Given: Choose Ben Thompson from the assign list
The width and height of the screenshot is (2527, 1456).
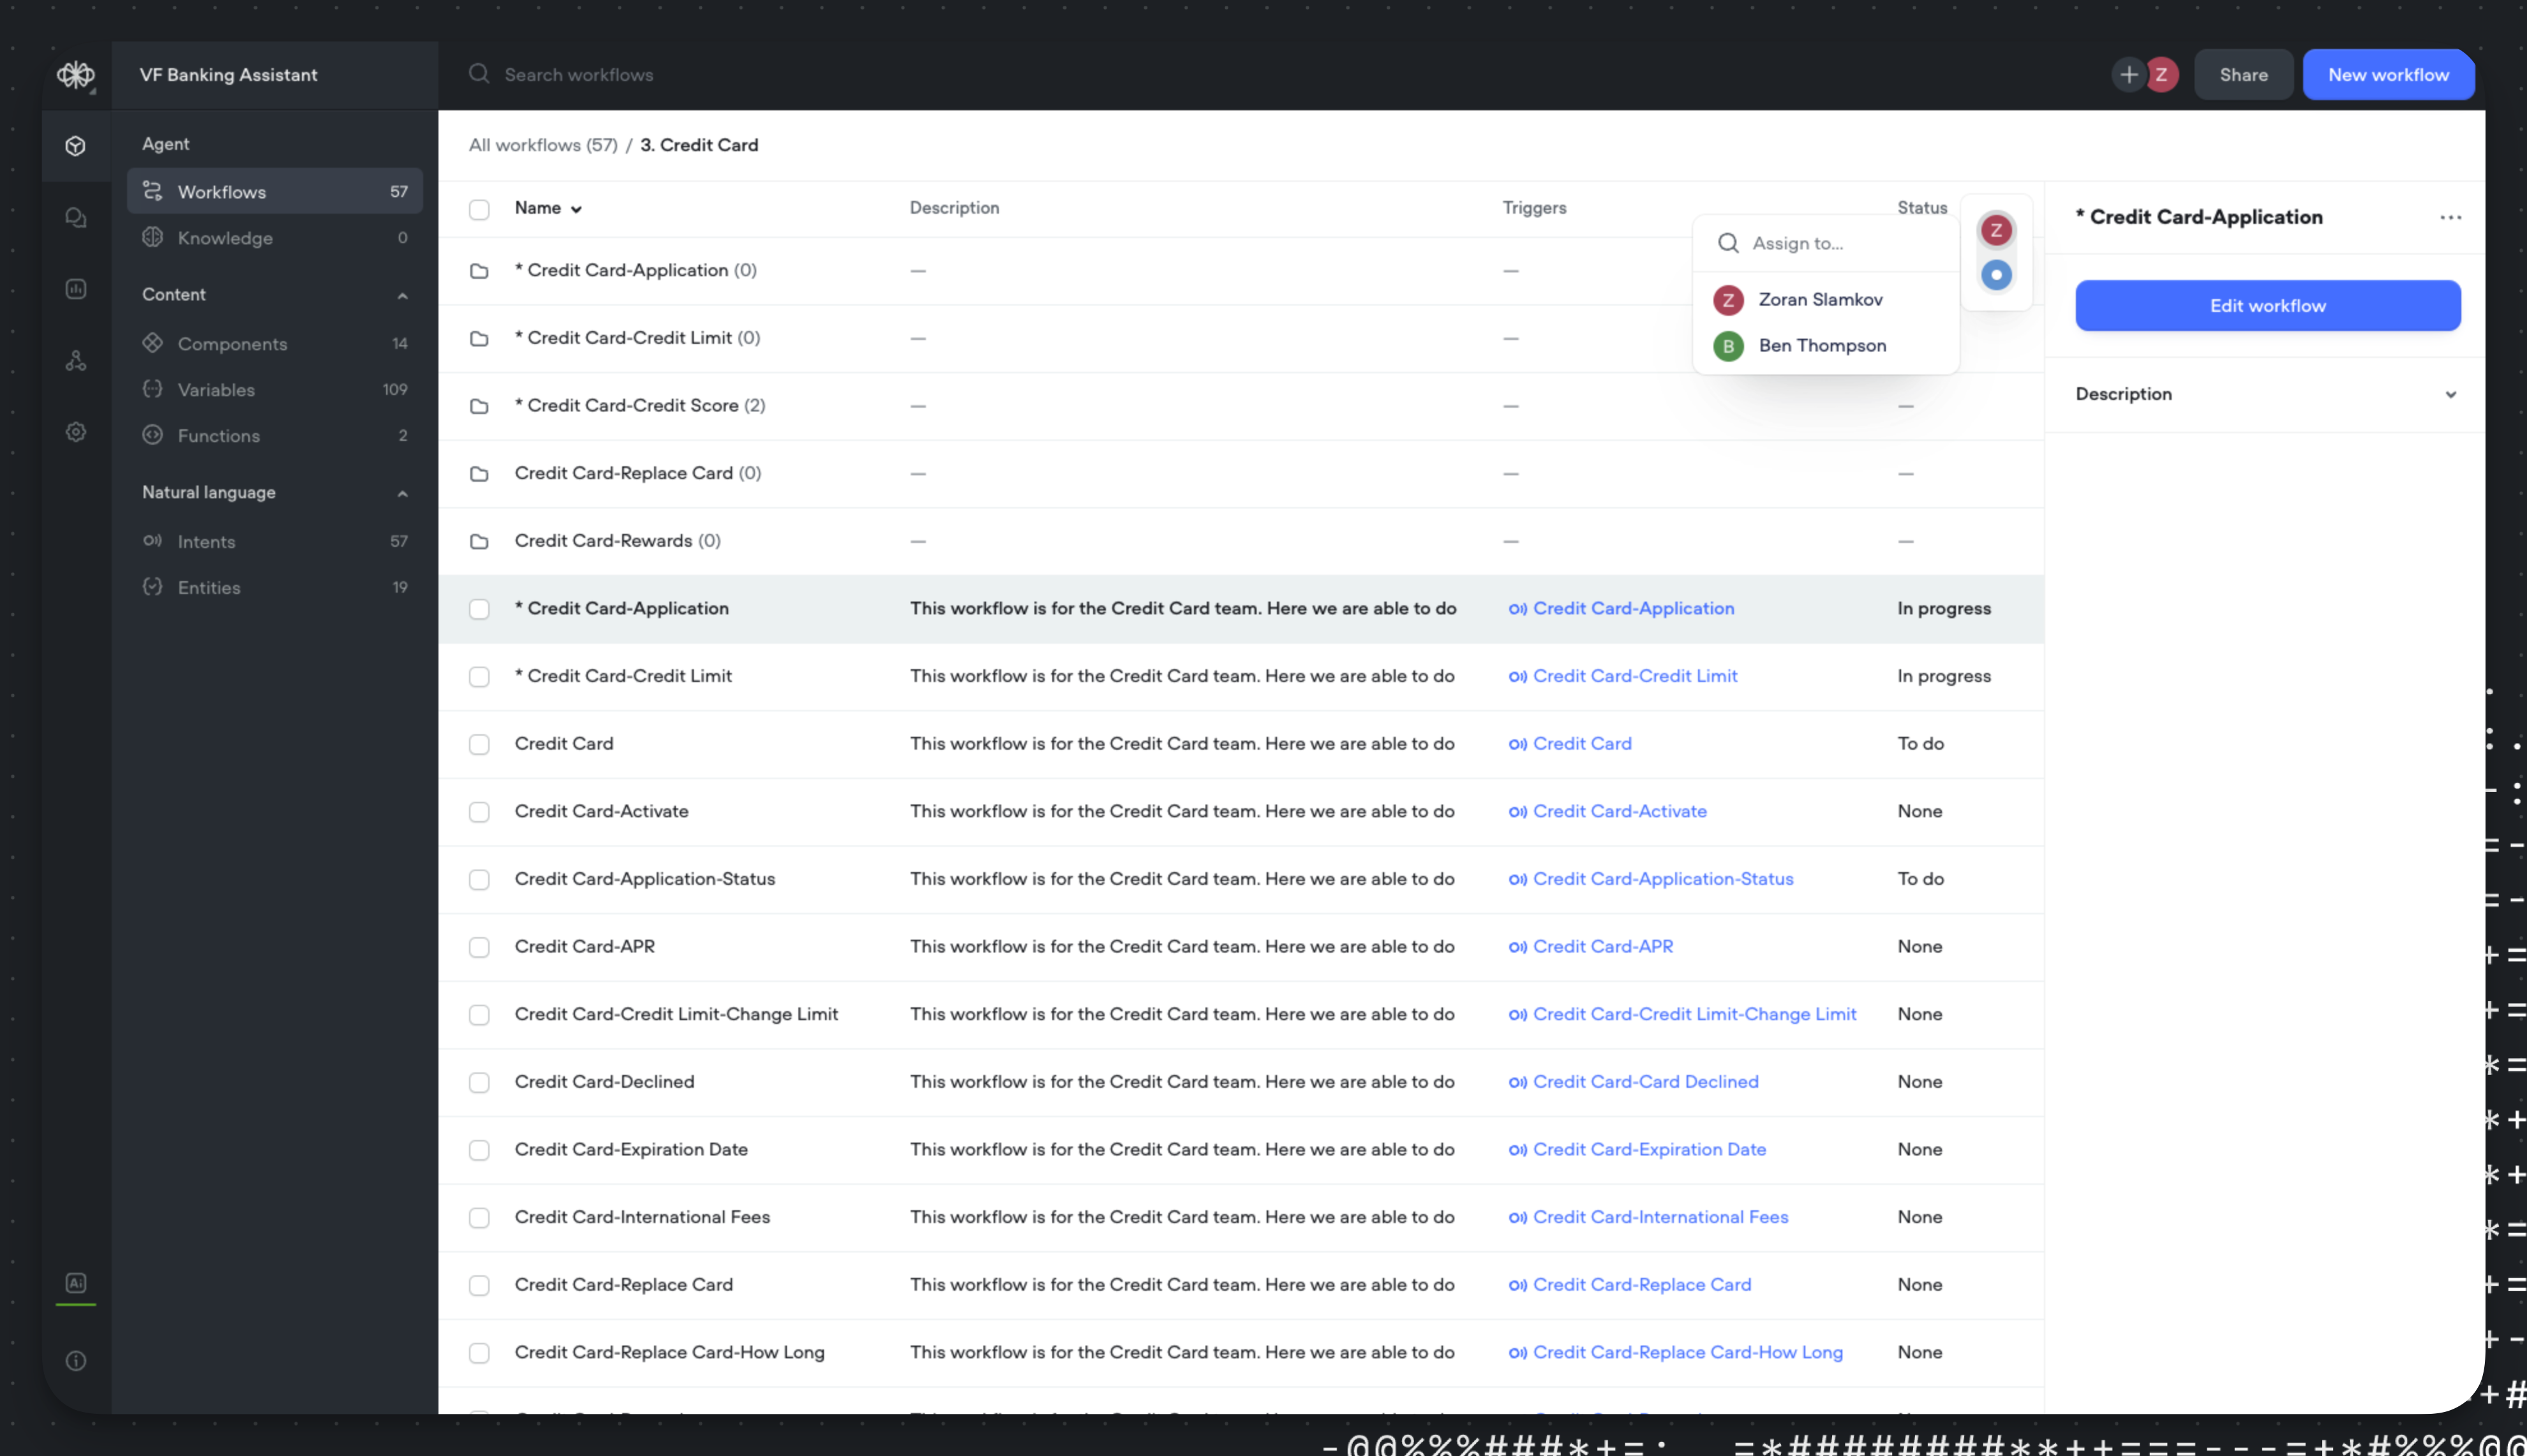Looking at the screenshot, I should pos(1821,346).
